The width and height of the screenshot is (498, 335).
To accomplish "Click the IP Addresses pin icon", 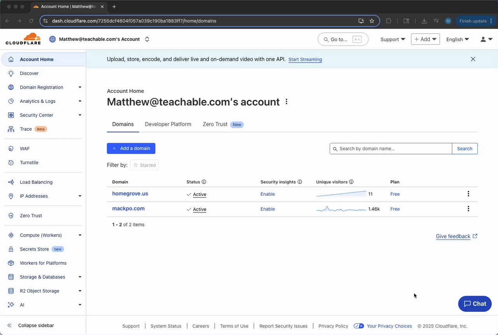I will (11, 196).
